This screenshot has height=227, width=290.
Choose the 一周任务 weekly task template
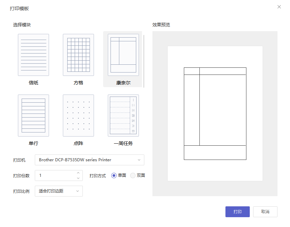click(x=123, y=116)
